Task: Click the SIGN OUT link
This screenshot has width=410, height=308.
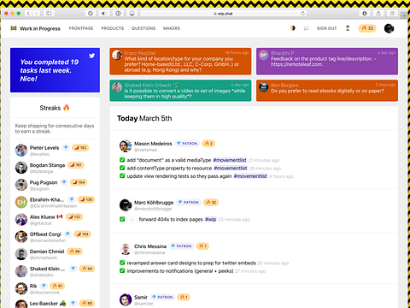Action: pos(326,28)
